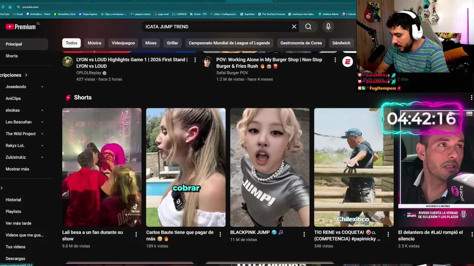Open the Shorts shelf three-dot menu

[471, 98]
